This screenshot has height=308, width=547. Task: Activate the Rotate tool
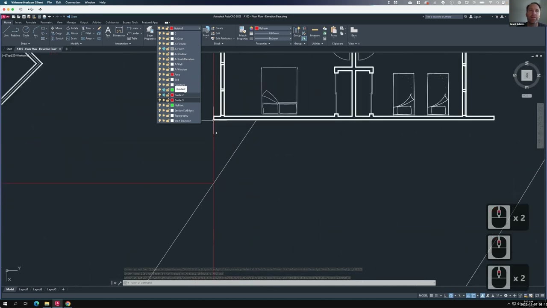click(x=72, y=28)
